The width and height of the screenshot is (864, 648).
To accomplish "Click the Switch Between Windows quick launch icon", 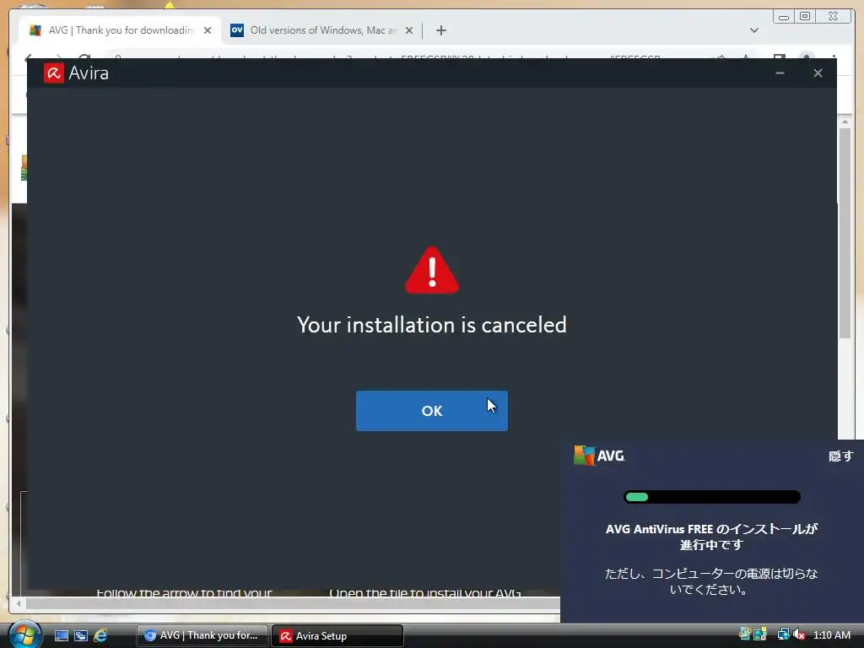I will pos(81,635).
